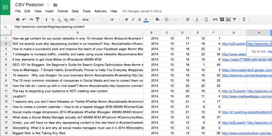
Task: Insert a chart from the toolbar
Action: (228, 19)
